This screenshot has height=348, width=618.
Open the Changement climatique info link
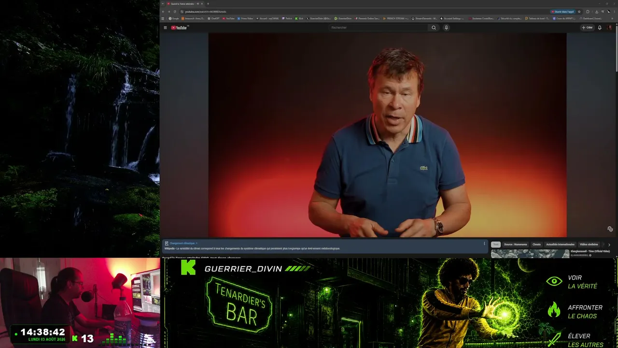(183, 244)
